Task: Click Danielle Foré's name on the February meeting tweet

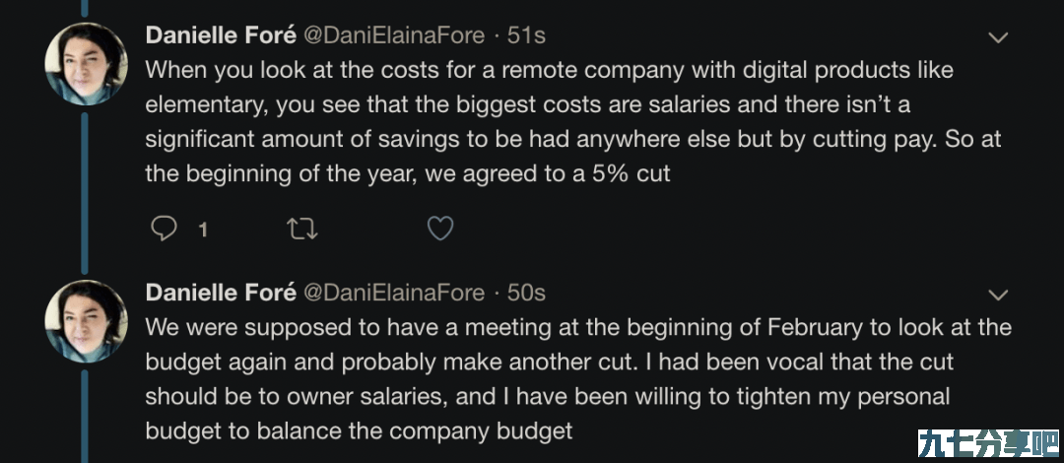Action: pos(222,293)
